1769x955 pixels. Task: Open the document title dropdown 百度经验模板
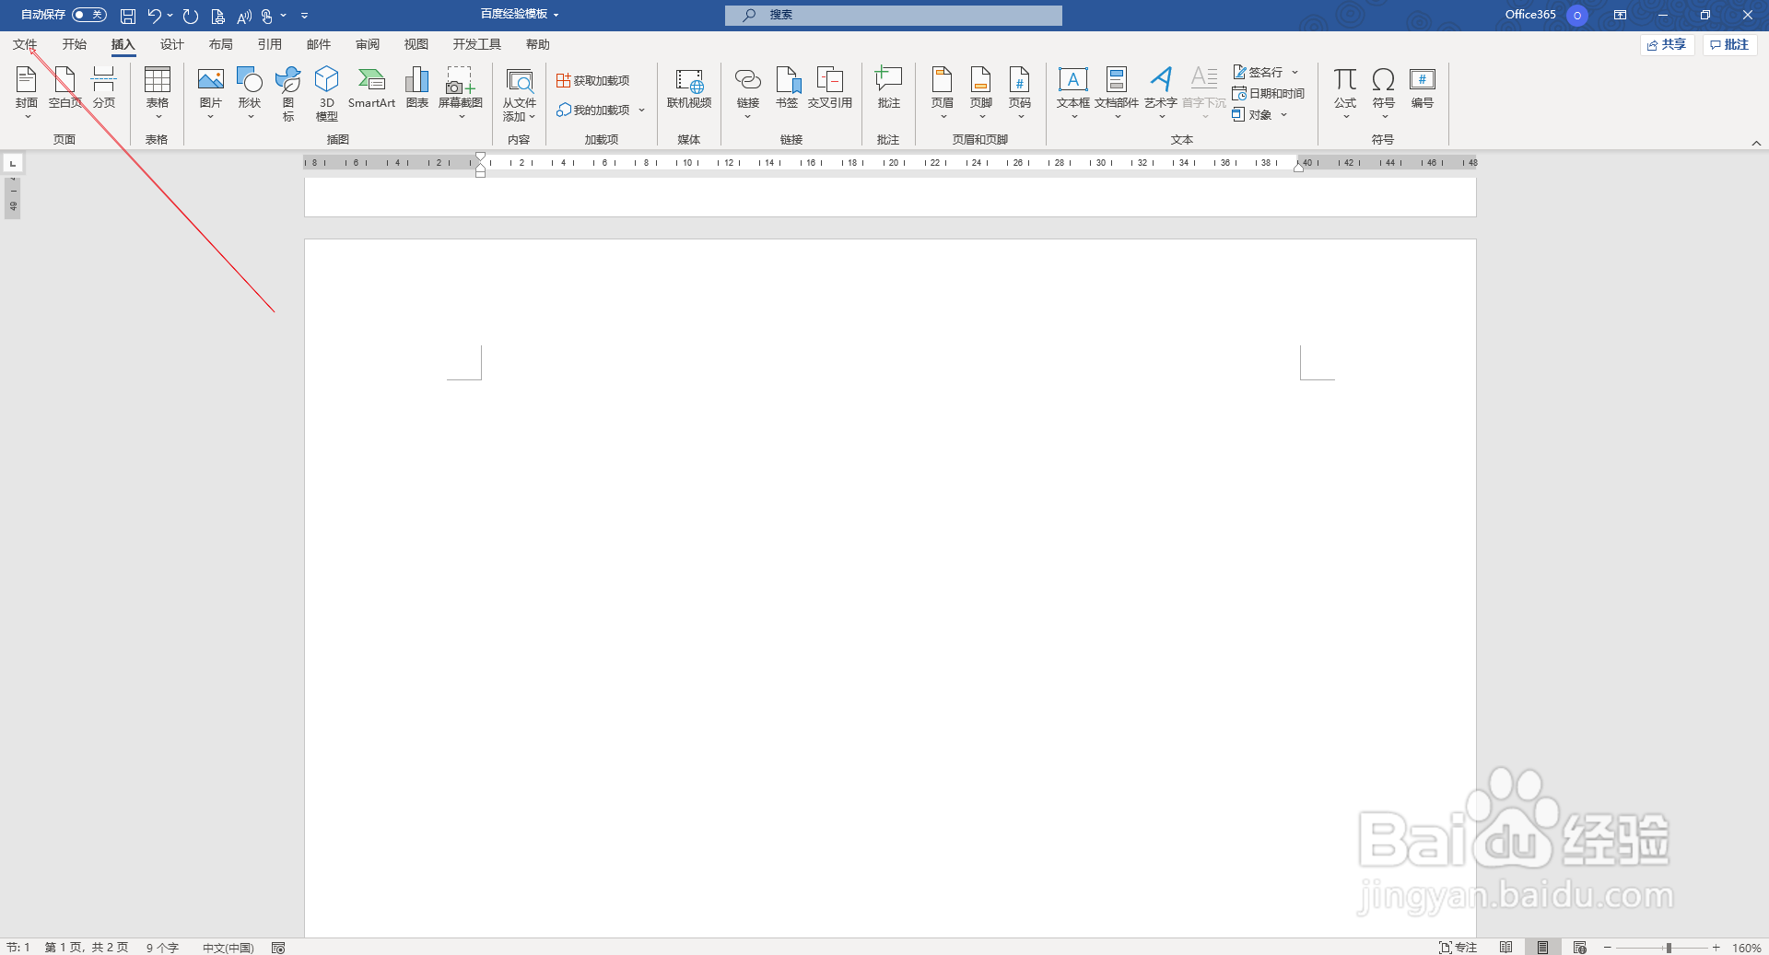[x=520, y=15]
